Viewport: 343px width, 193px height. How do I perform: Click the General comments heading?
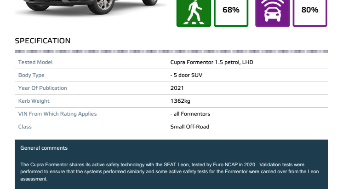44,148
